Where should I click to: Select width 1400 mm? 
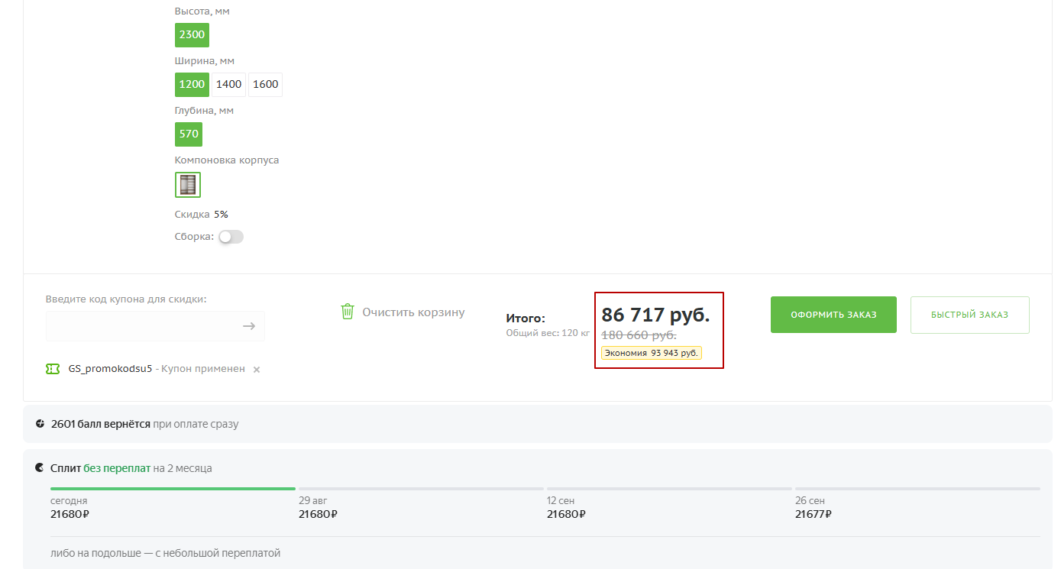pos(228,84)
